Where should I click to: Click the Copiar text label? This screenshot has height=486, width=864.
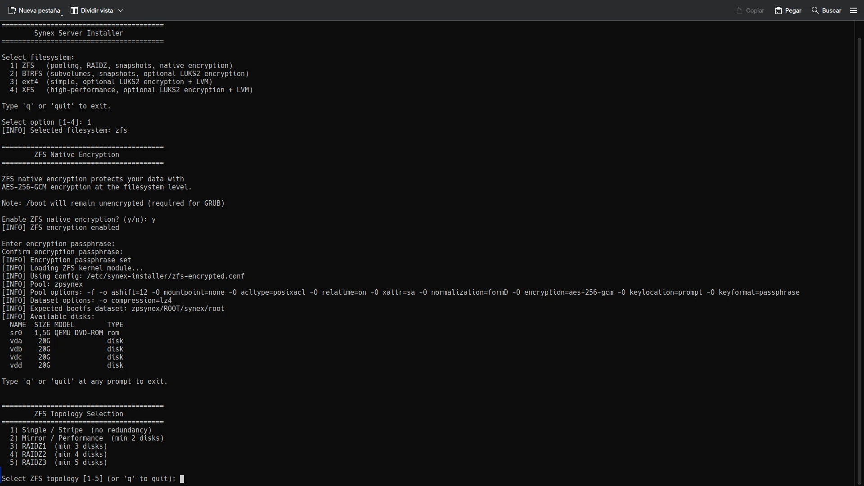(755, 10)
